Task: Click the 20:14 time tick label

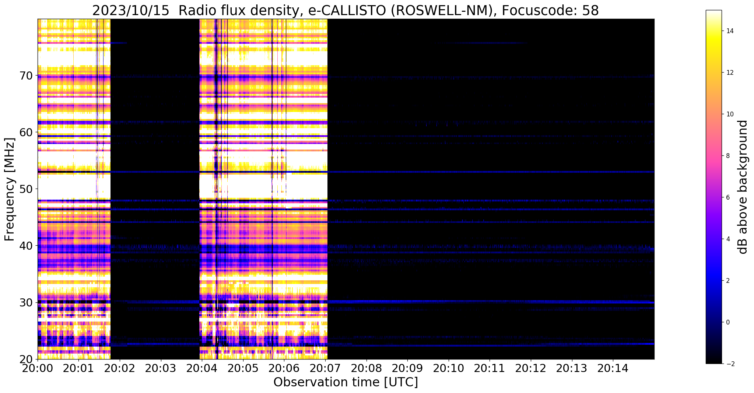Action: coord(613,368)
